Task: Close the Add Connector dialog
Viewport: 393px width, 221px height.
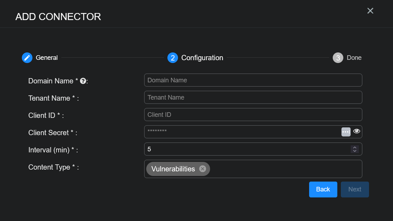Action: pos(370,11)
